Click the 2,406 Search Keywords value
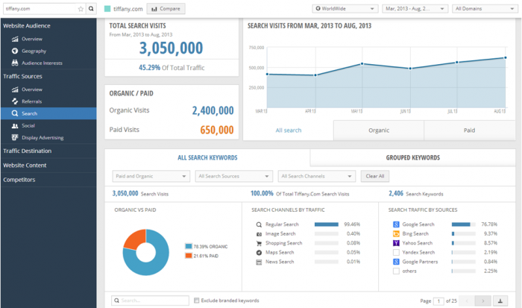Viewport: 522px width, 308px height. pyautogui.click(x=396, y=193)
